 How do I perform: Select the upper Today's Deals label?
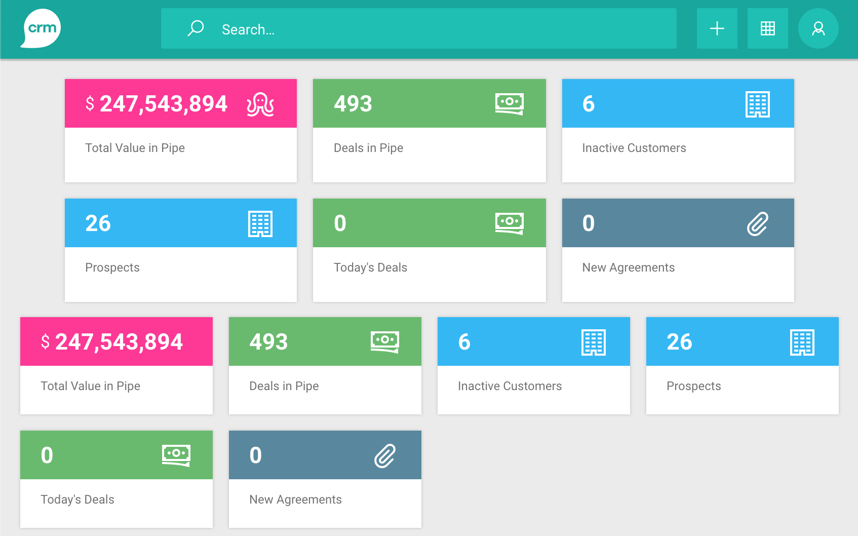pos(370,267)
